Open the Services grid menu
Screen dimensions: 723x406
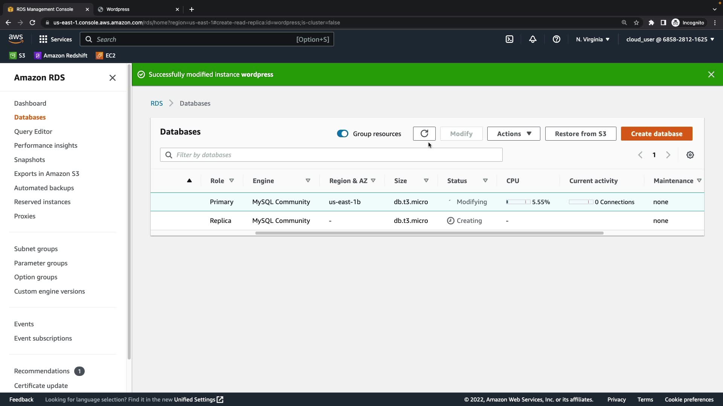(x=55, y=39)
